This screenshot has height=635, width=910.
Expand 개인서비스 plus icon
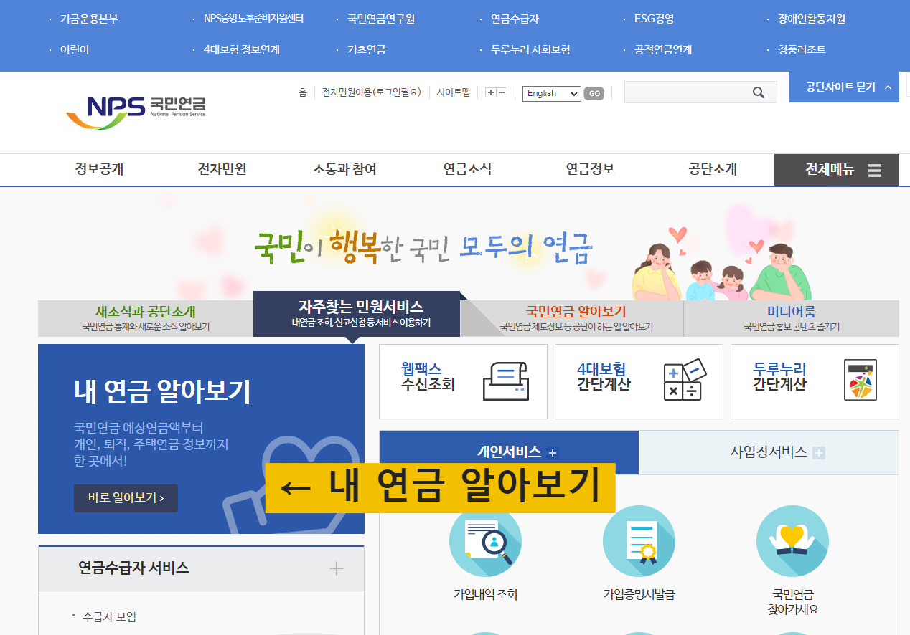pyautogui.click(x=552, y=453)
